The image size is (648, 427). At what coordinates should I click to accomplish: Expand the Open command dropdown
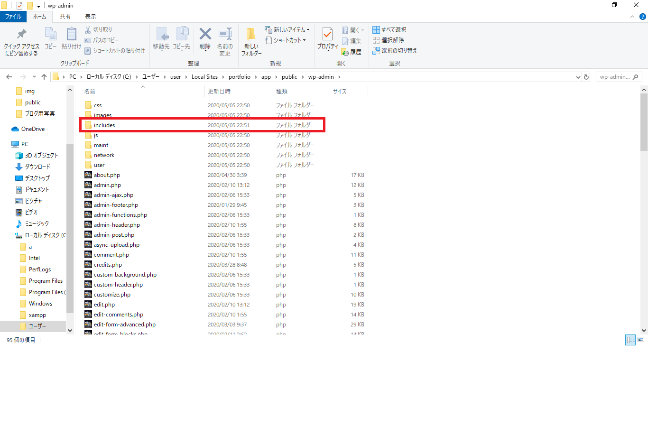(x=353, y=30)
